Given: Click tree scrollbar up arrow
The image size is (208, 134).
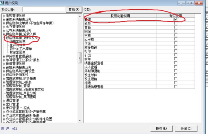Looking at the screenshot, I should 80,16.
